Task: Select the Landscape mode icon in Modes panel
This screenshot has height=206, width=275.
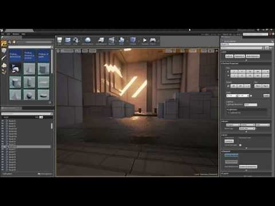Action: point(4,58)
